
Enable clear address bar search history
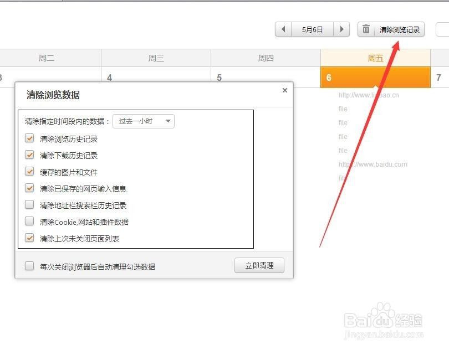[29, 205]
